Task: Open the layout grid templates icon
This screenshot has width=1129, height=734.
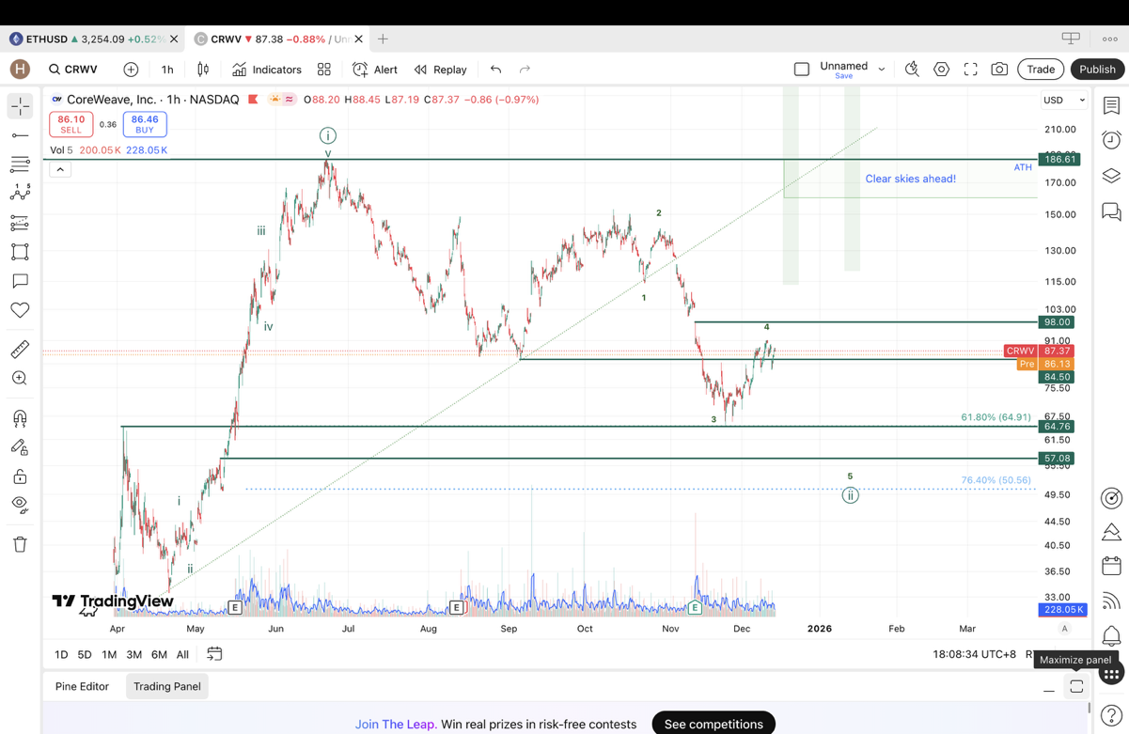Action: pos(324,70)
